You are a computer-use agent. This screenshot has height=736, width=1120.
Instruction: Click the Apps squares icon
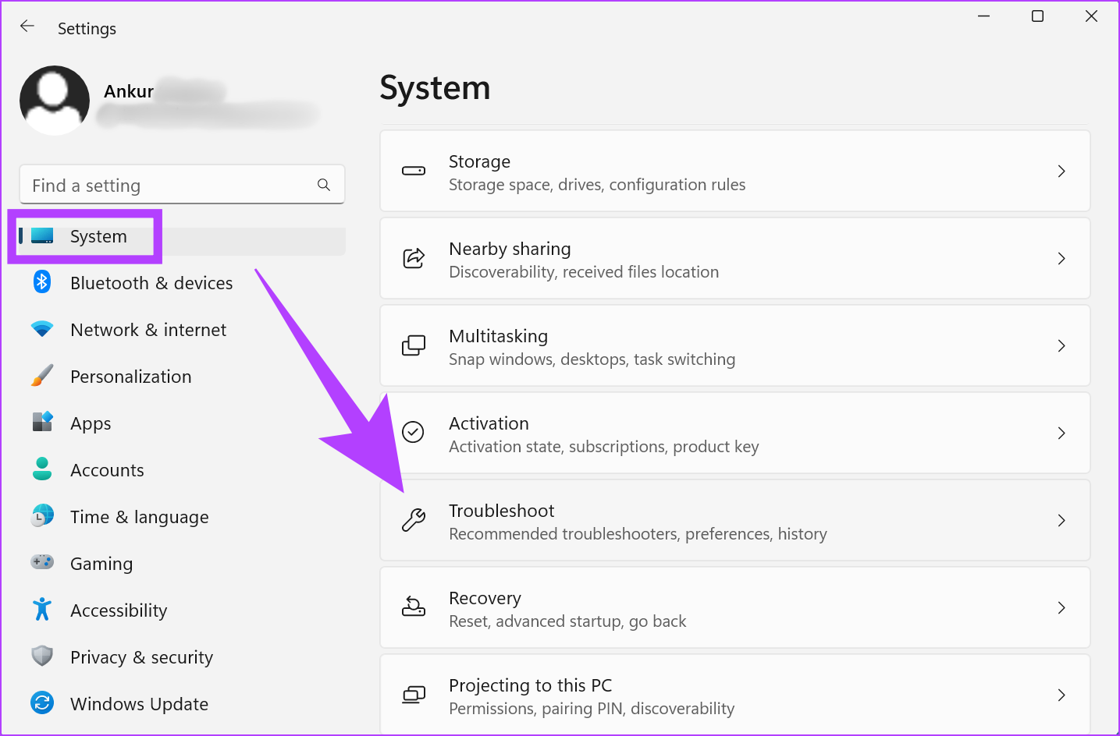pos(42,422)
